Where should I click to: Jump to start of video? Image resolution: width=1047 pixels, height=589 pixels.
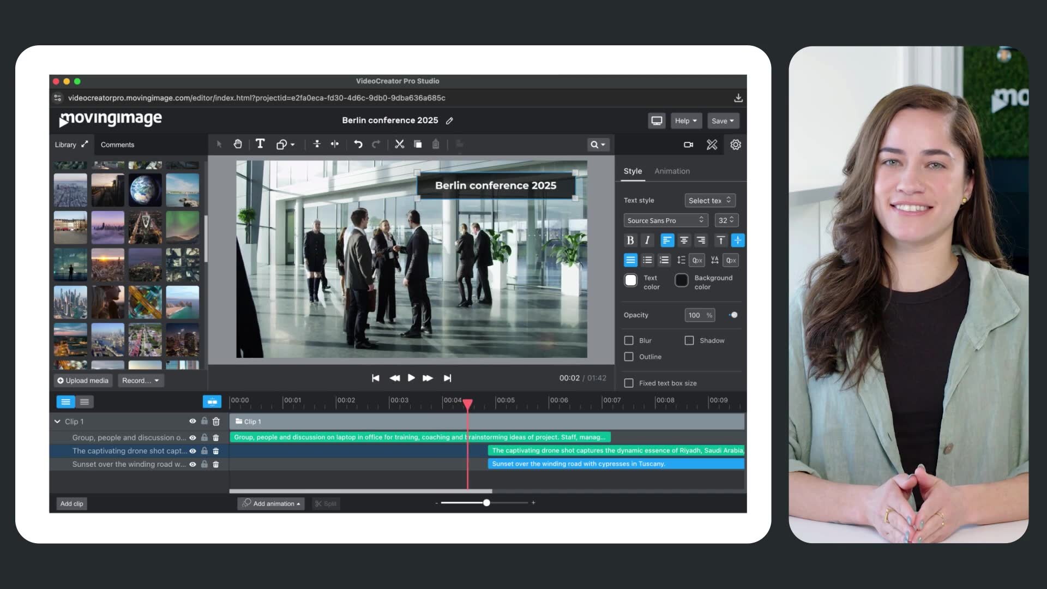[x=376, y=378]
